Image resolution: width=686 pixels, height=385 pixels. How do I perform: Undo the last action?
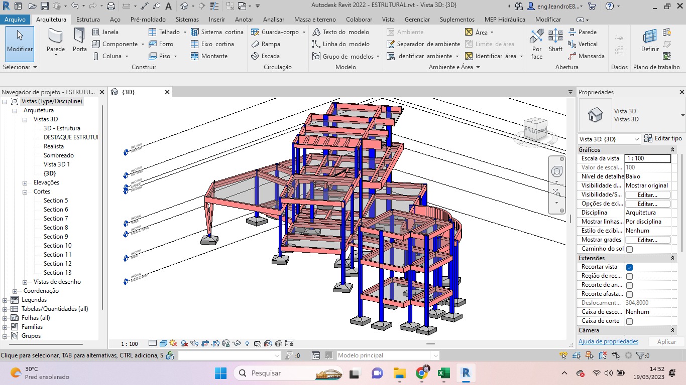[74, 6]
